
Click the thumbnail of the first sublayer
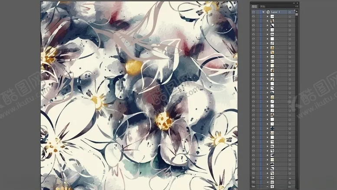pos(272,17)
